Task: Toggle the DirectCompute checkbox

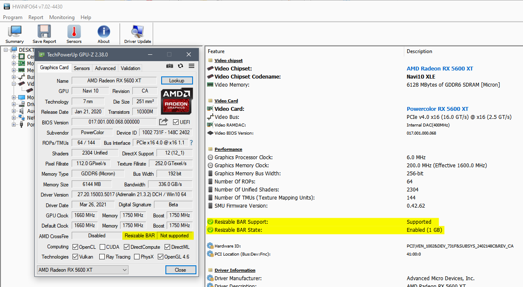Action: pyautogui.click(x=127, y=247)
